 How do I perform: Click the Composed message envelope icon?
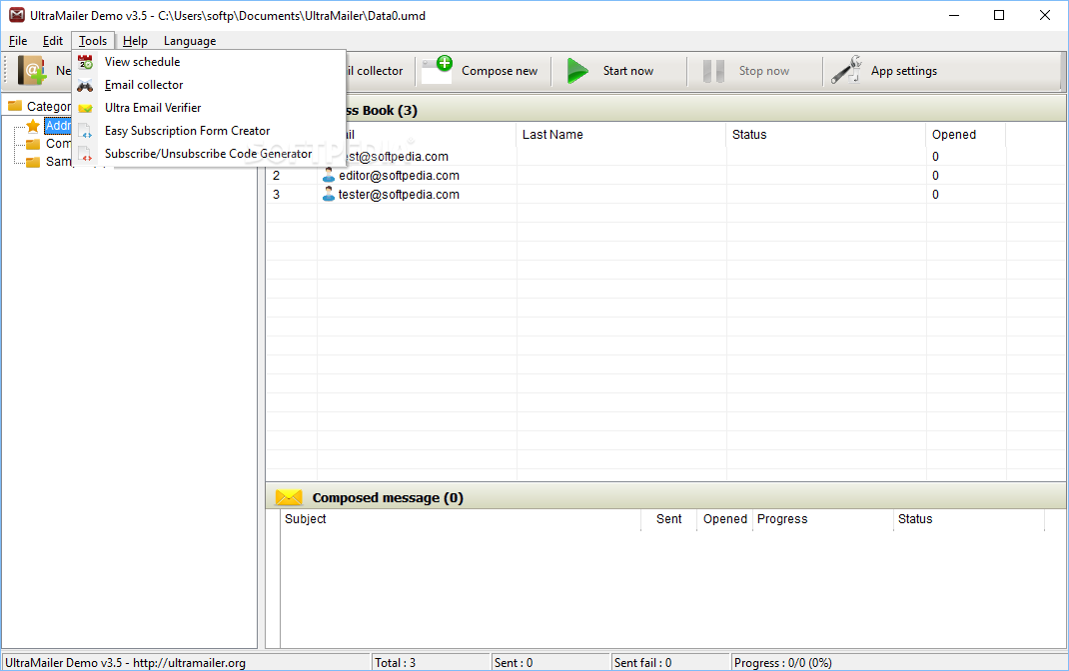click(289, 497)
